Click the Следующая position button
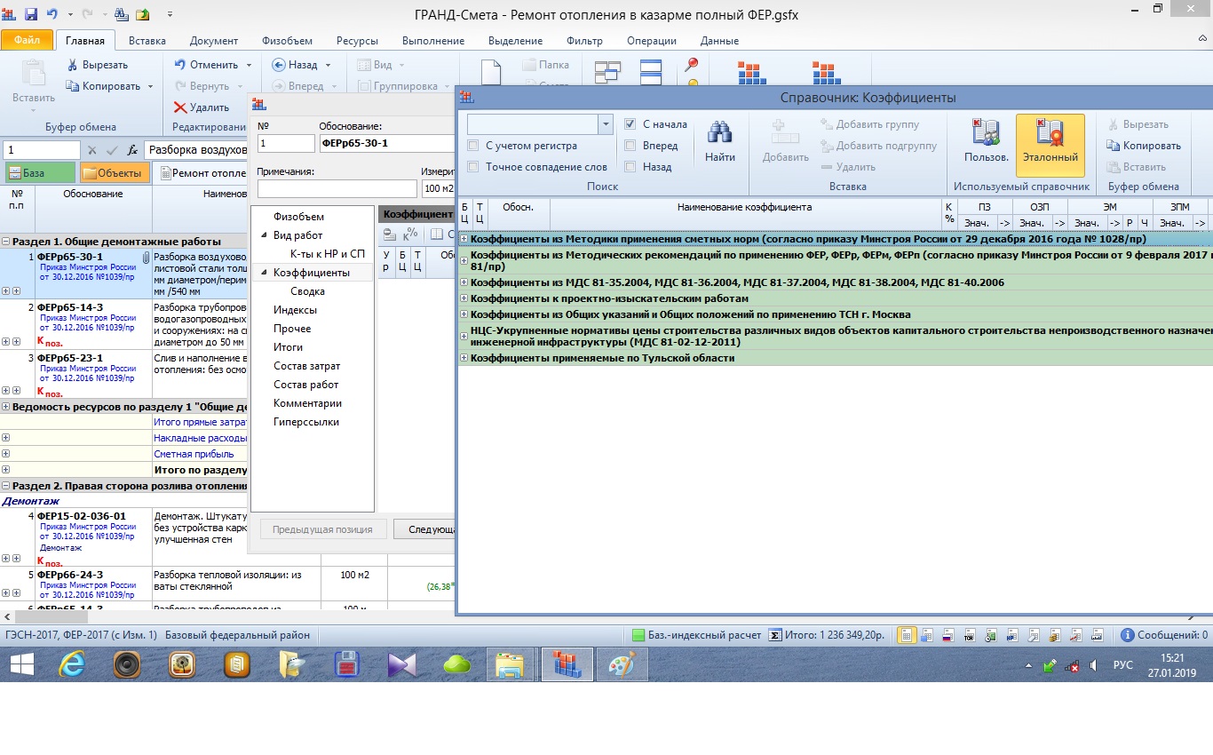The height and width of the screenshot is (755, 1213). click(424, 529)
